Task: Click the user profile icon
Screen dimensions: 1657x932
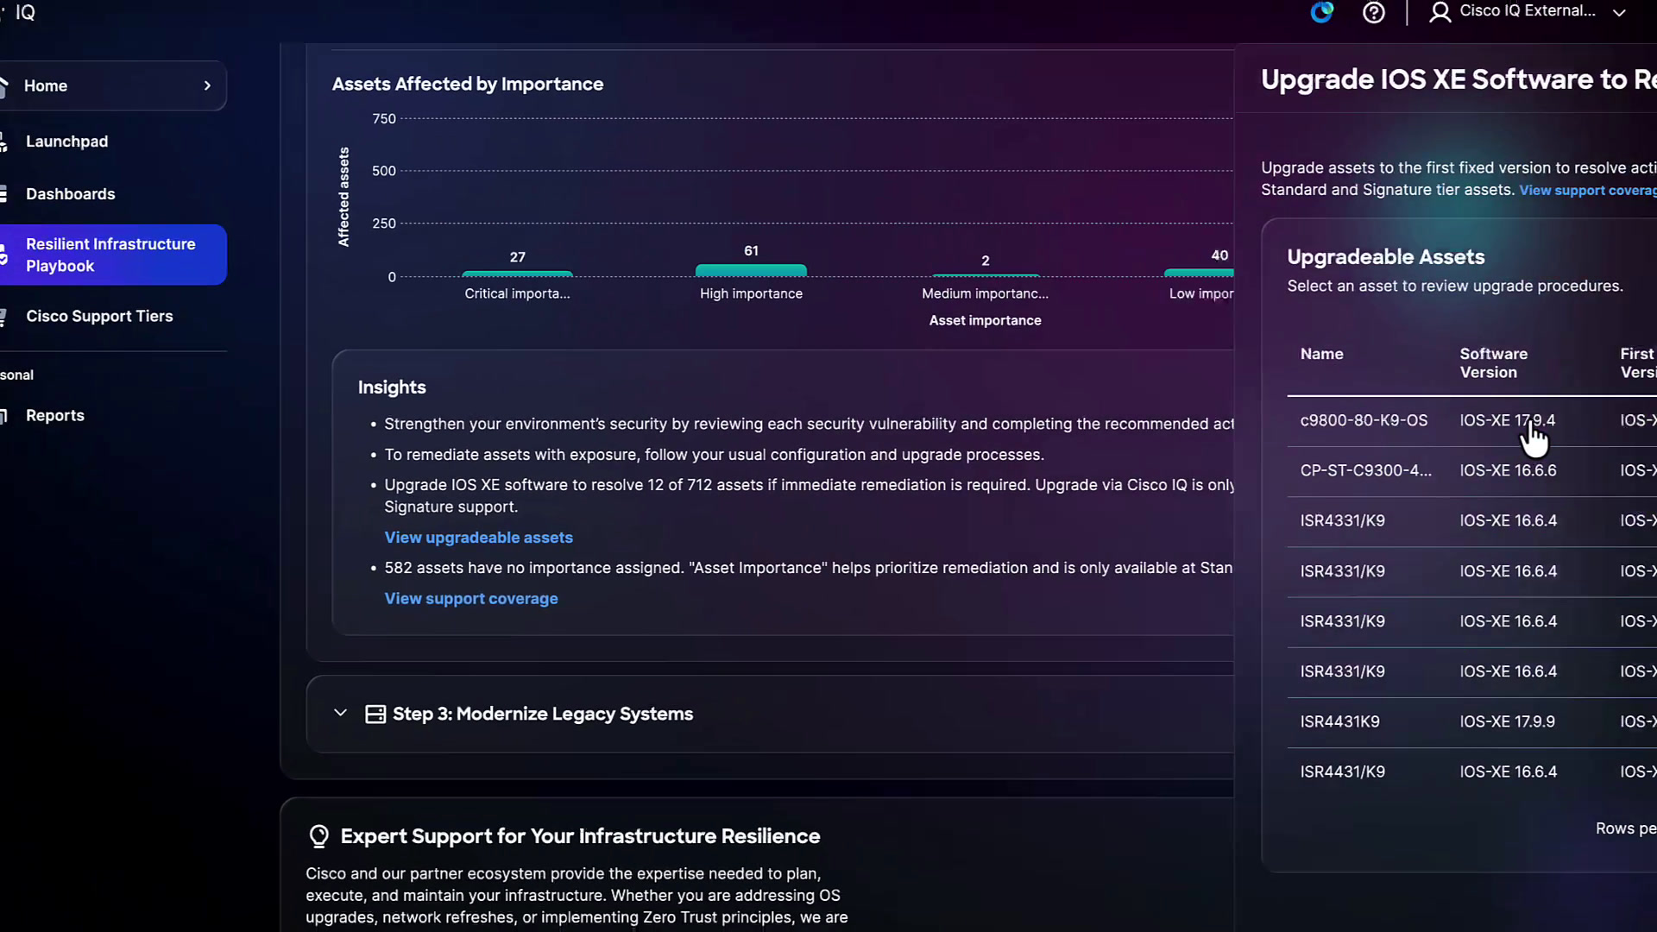Action: click(1440, 12)
